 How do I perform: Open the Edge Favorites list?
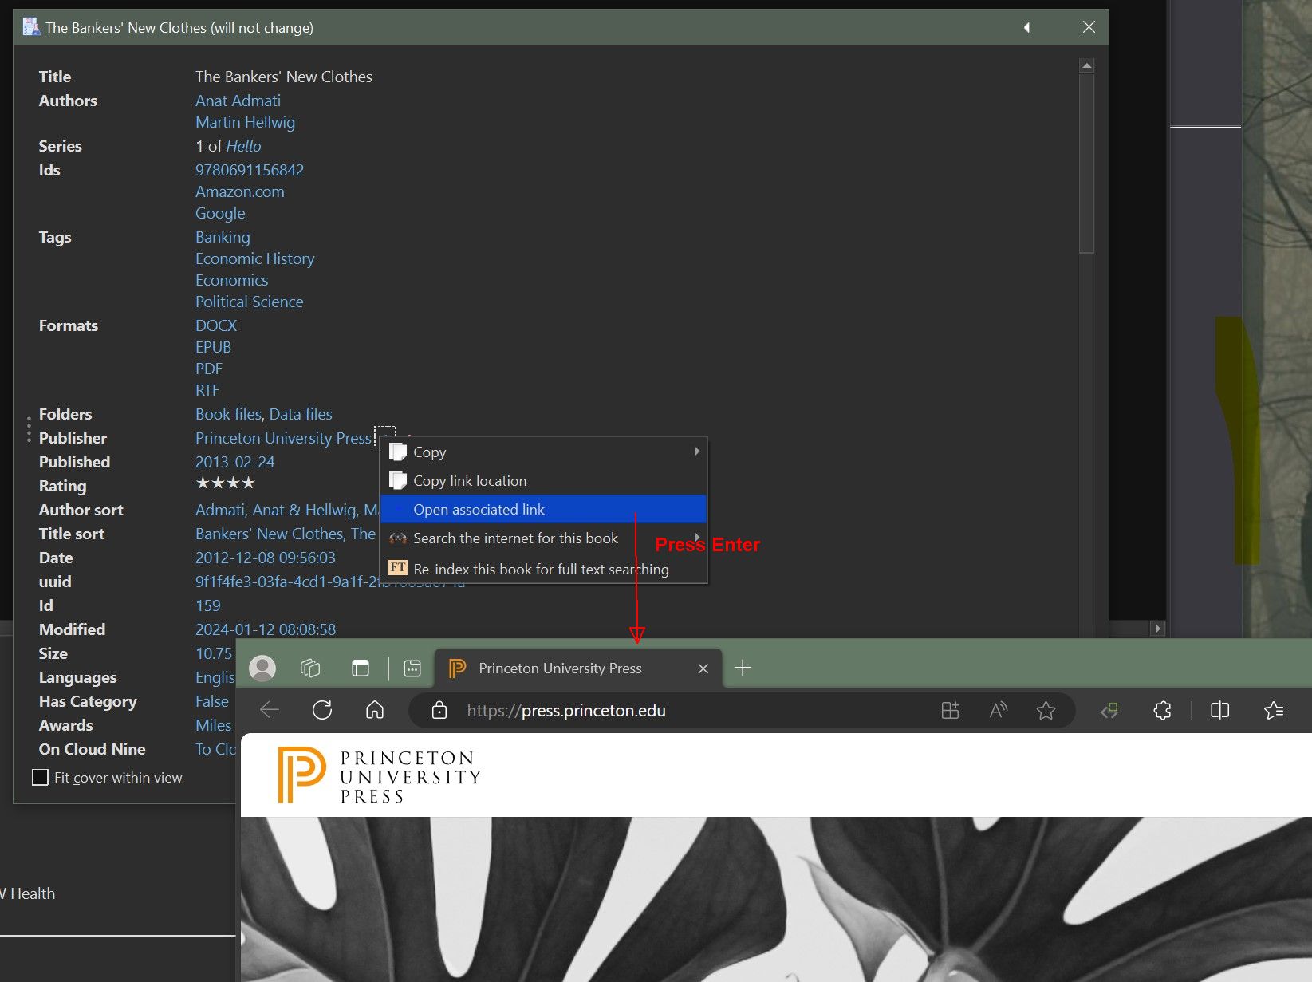[x=1274, y=710]
